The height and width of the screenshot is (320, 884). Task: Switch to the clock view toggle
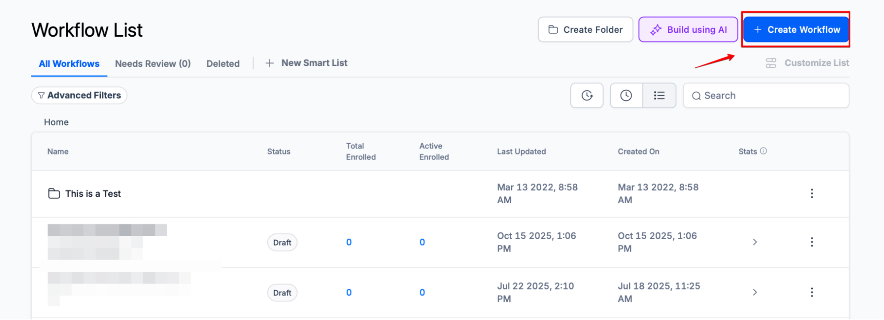pyautogui.click(x=626, y=95)
